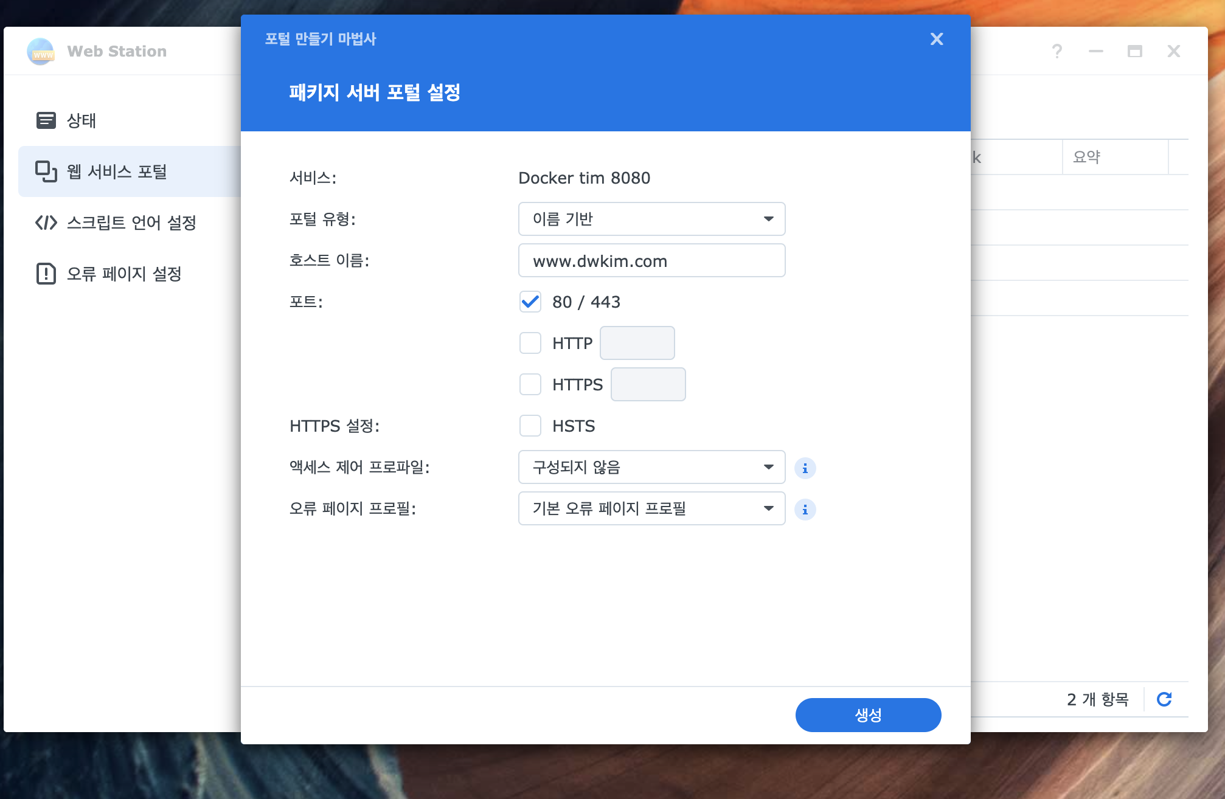Click the 생성 create button
The width and height of the screenshot is (1225, 799).
tap(868, 715)
